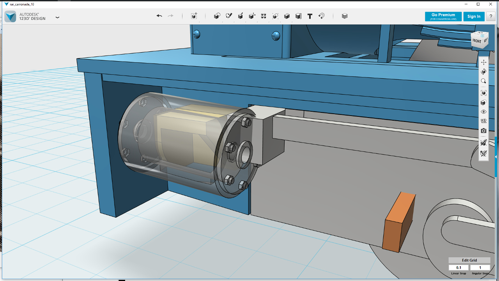Select the Pan navigation tool

pyautogui.click(x=484, y=62)
